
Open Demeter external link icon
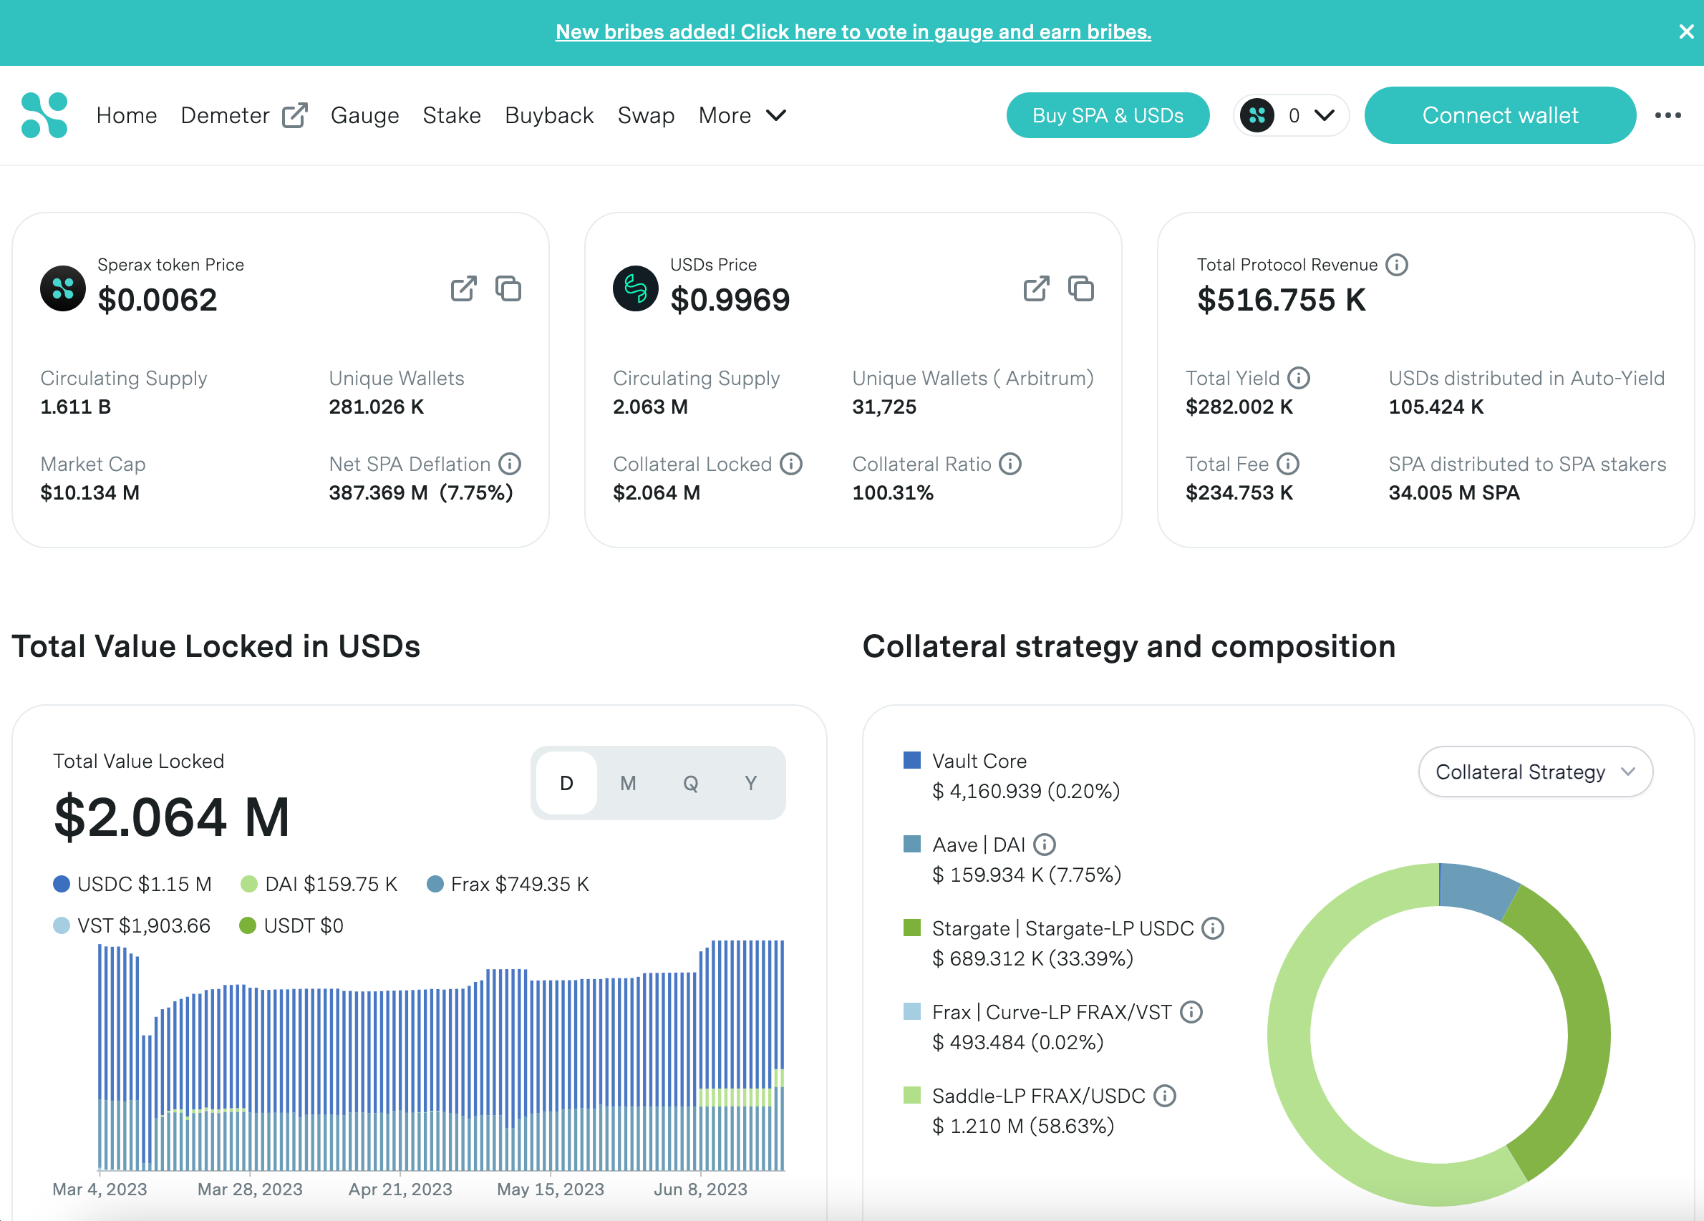click(x=294, y=115)
